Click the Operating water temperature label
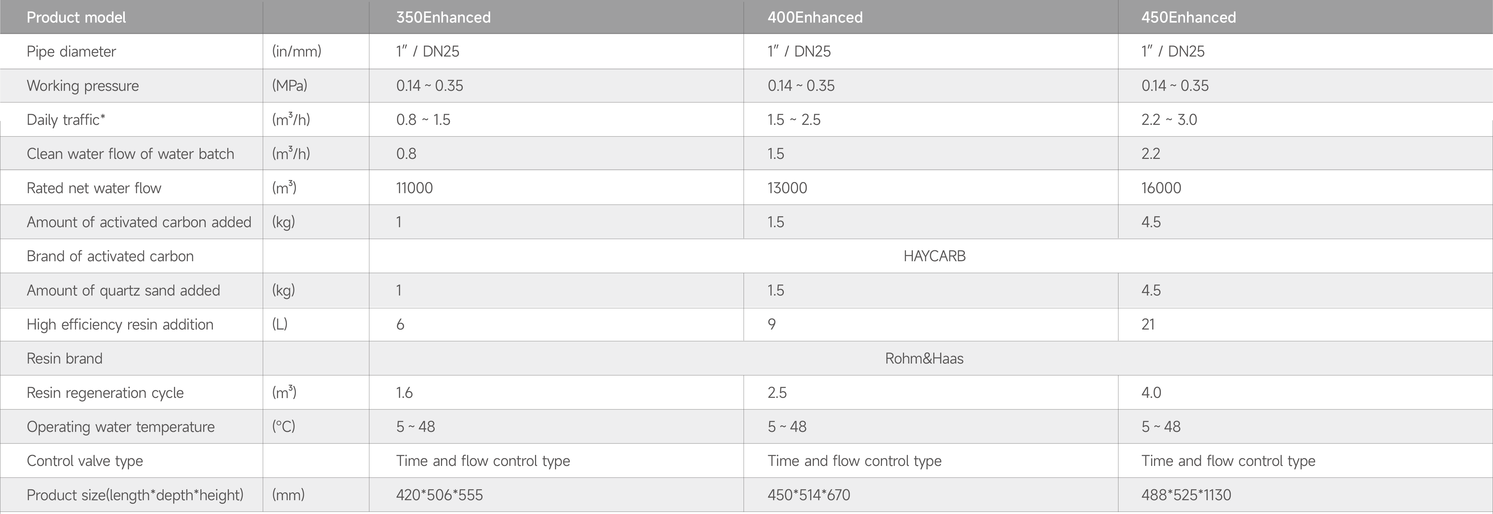 [x=121, y=426]
